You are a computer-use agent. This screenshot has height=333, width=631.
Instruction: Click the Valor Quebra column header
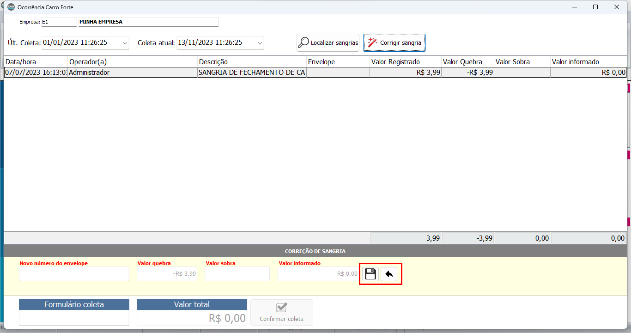(x=467, y=62)
